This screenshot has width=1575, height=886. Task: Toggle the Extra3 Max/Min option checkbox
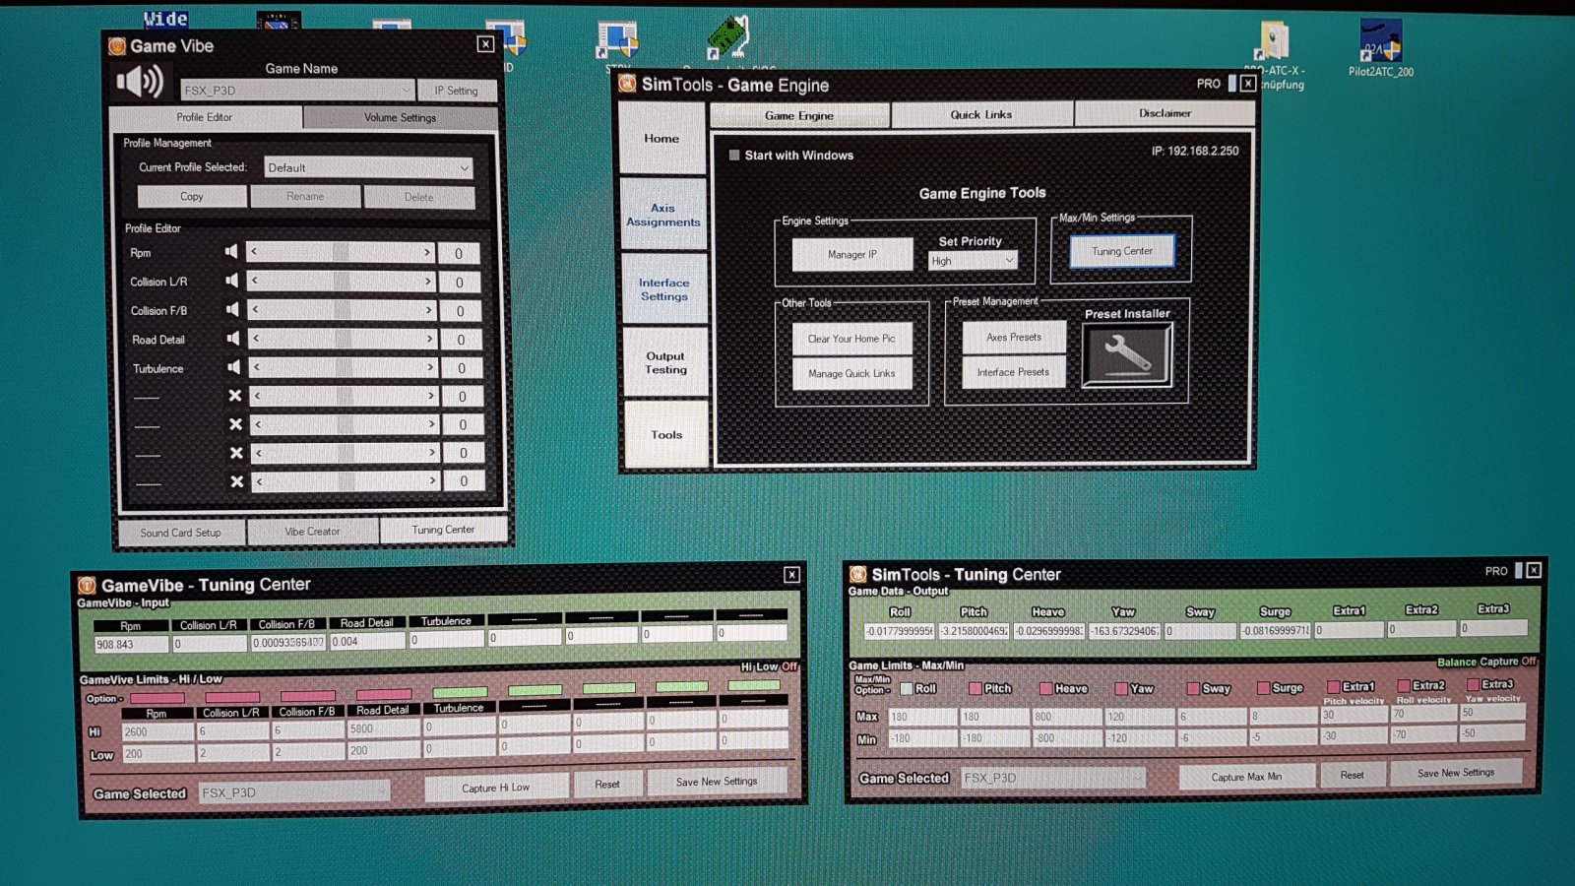point(1474,684)
